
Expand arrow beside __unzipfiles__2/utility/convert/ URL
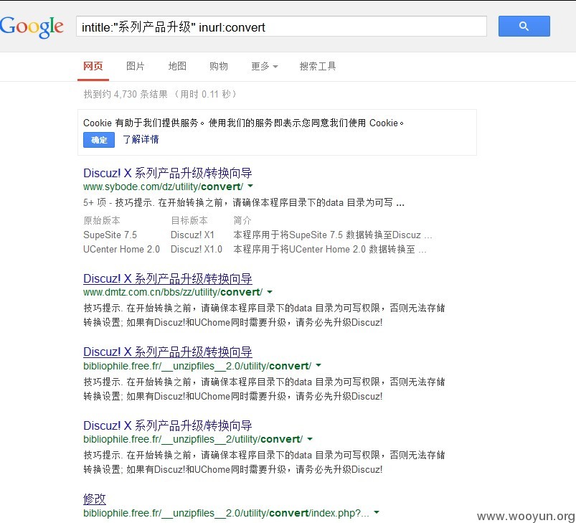pos(310,439)
